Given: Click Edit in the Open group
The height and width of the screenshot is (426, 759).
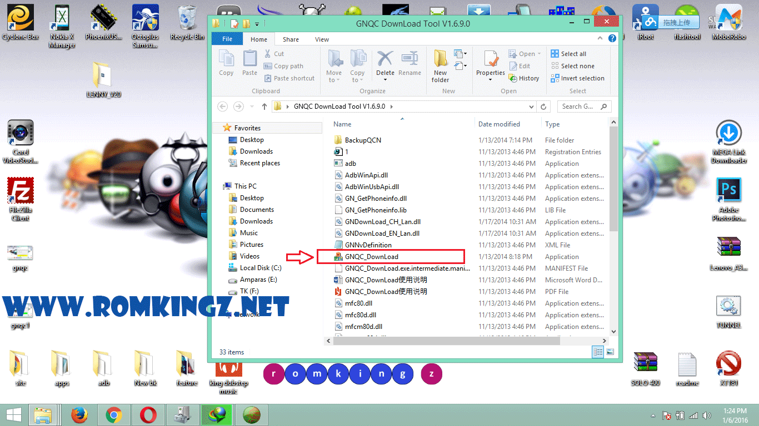Looking at the screenshot, I should coord(520,66).
